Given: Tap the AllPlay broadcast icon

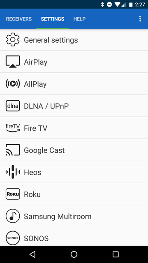Looking at the screenshot, I should (13, 84).
